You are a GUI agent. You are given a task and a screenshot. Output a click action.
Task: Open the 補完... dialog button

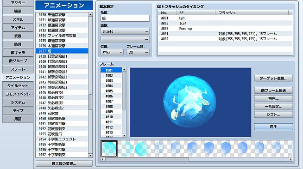[273, 98]
